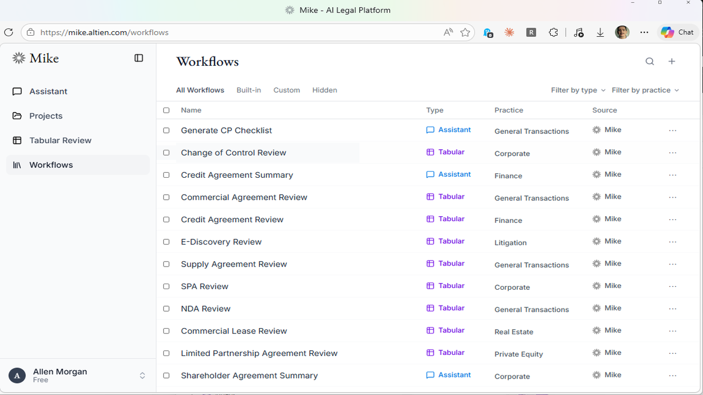Open more options for SPA Review
703x395 pixels.
[673, 286]
